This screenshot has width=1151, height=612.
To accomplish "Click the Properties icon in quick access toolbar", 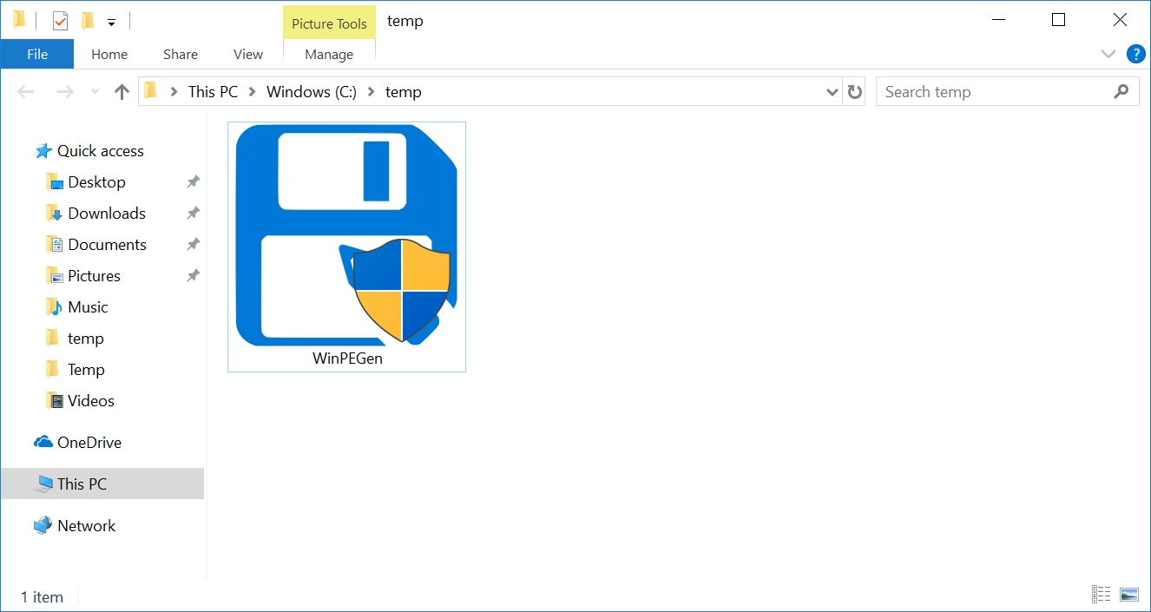I will pos(60,21).
